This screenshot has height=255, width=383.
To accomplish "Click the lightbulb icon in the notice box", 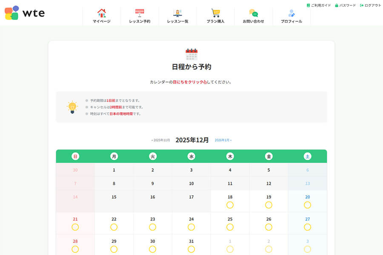I will (x=70, y=107).
